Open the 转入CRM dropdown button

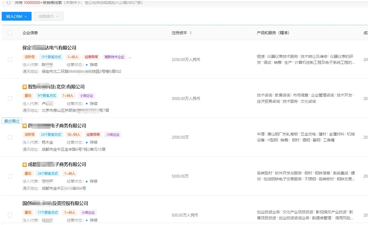point(17,16)
